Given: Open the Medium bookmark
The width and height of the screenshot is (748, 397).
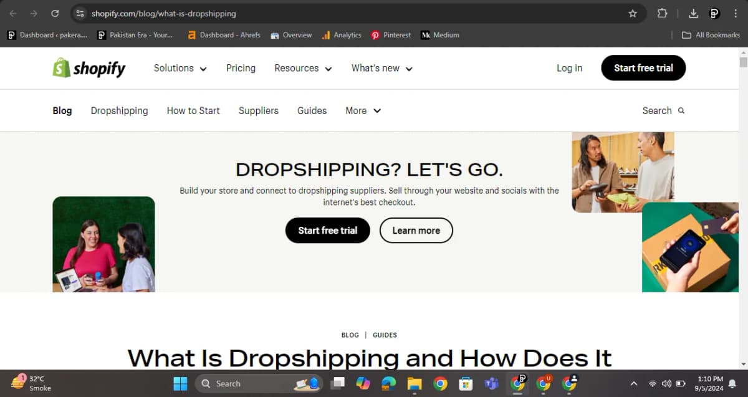Looking at the screenshot, I should (440, 35).
